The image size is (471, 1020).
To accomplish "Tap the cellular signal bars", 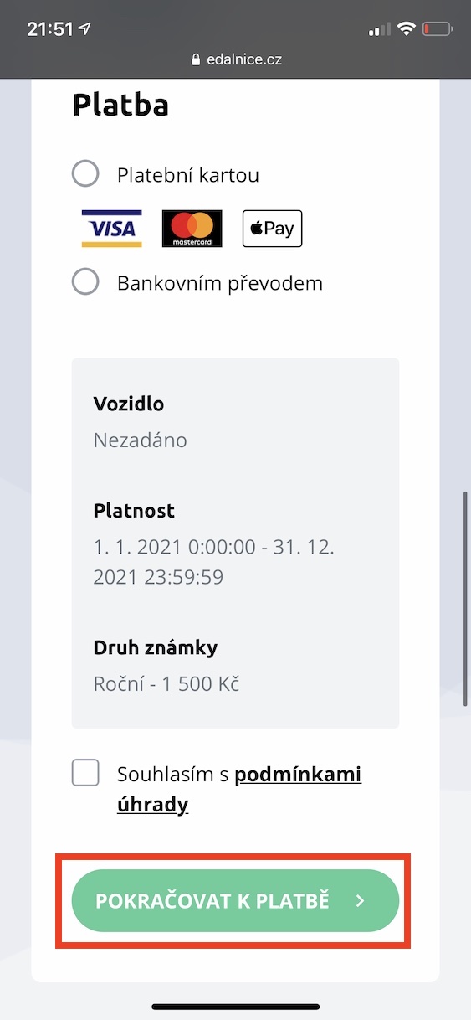I will [379, 30].
